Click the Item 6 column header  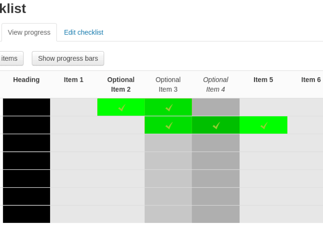[x=311, y=80]
